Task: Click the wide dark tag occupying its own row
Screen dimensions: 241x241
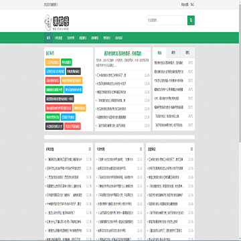Action: click(x=60, y=98)
